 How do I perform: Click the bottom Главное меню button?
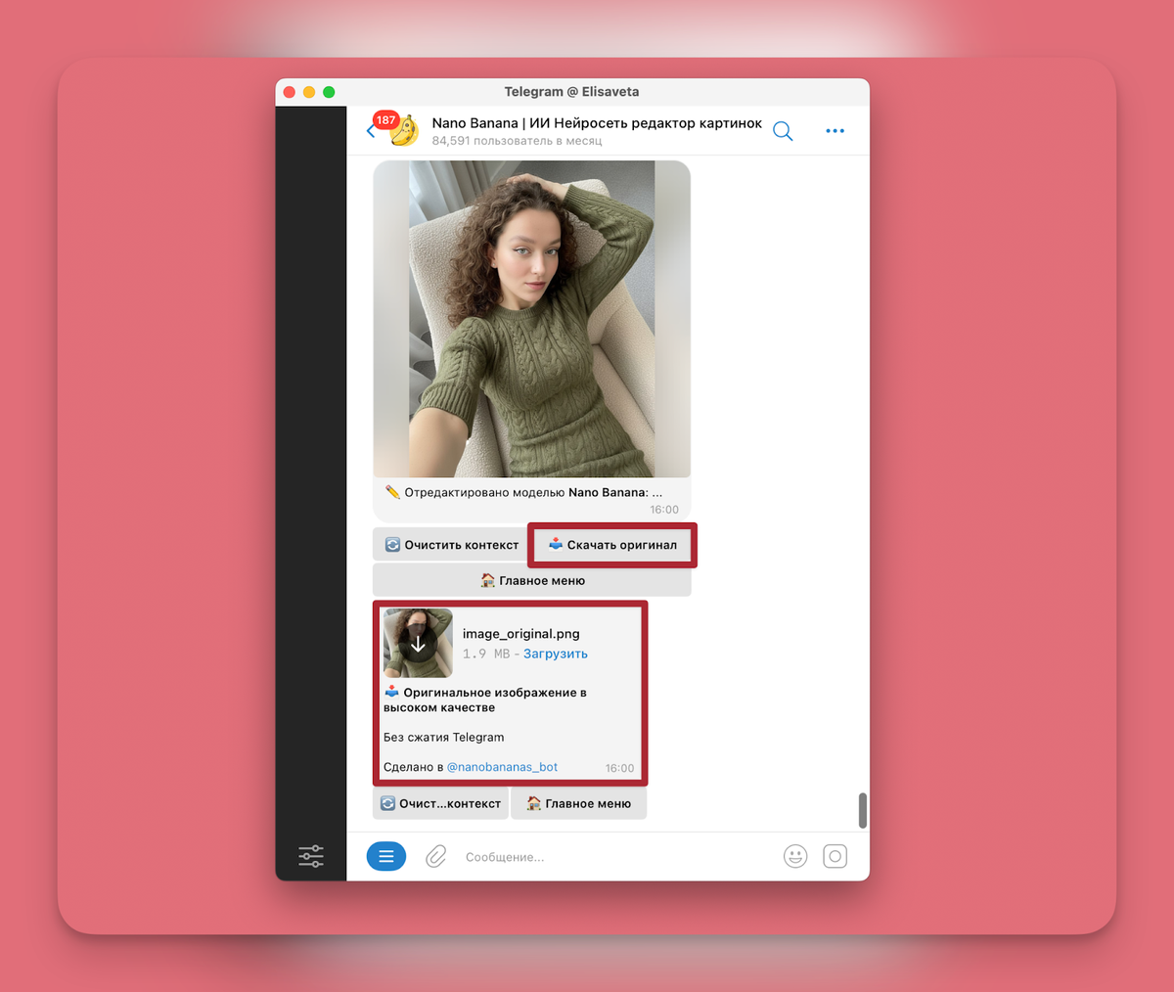click(x=579, y=803)
